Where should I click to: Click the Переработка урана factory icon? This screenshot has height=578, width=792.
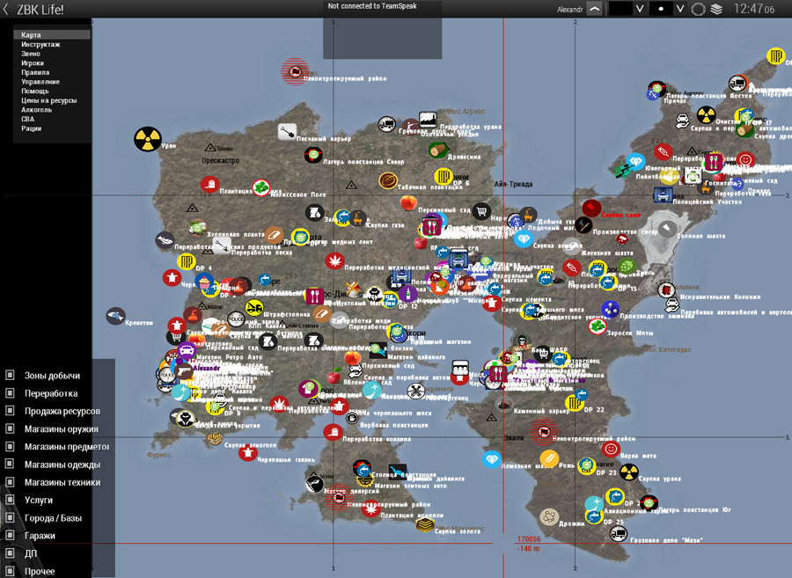click(x=428, y=120)
